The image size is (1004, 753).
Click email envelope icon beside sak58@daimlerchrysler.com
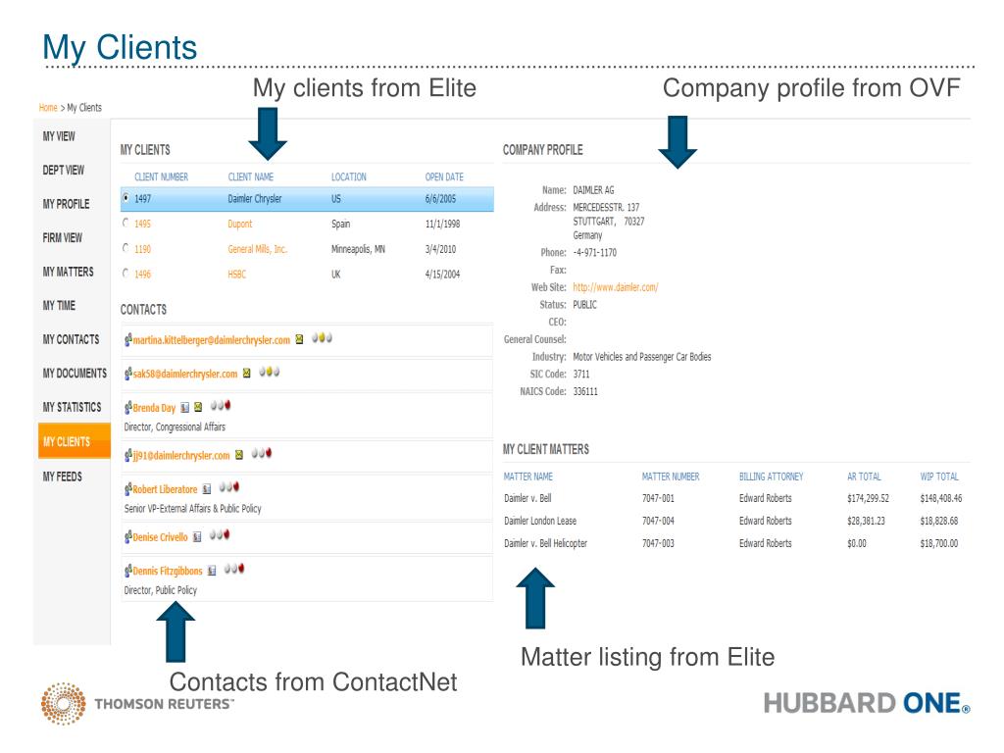tap(246, 374)
